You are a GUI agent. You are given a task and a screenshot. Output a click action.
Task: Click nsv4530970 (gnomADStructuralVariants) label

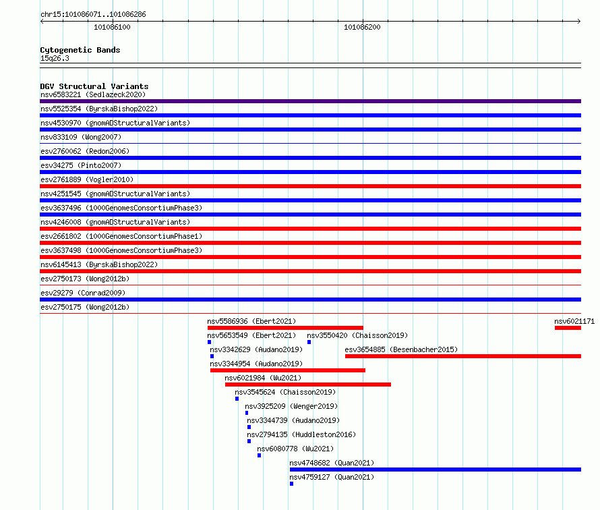coord(115,123)
